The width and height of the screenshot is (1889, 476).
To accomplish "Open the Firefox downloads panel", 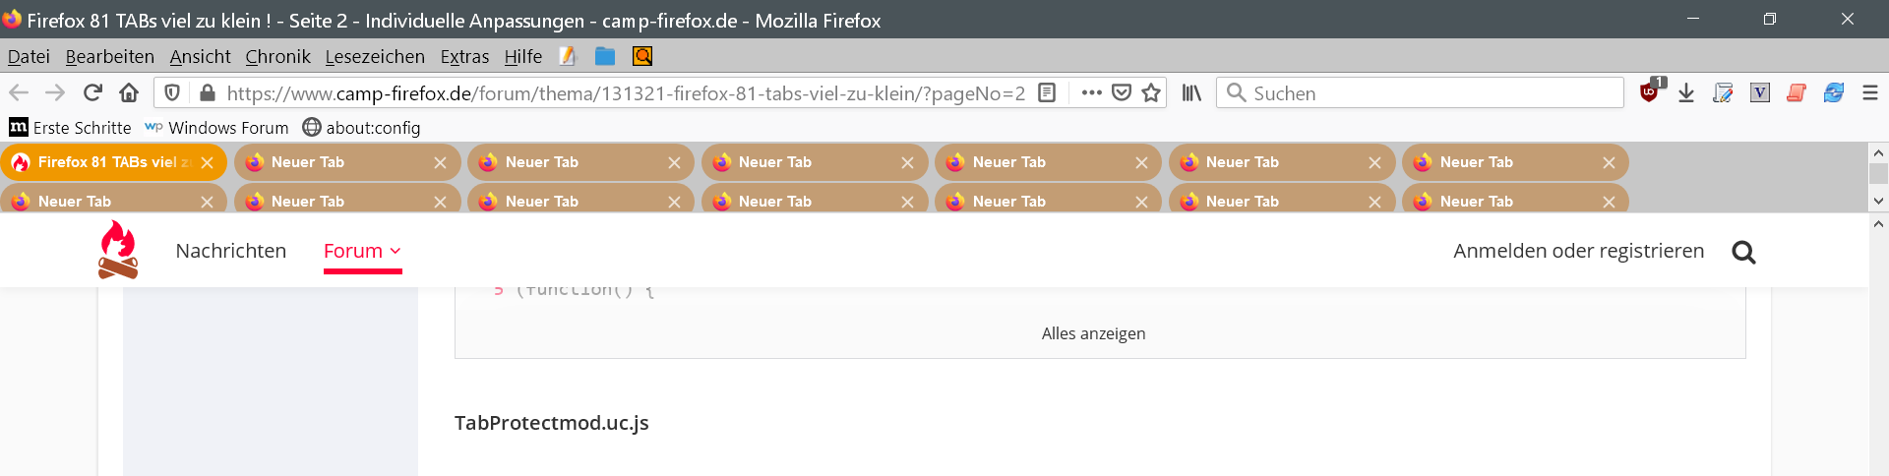I will [1686, 92].
